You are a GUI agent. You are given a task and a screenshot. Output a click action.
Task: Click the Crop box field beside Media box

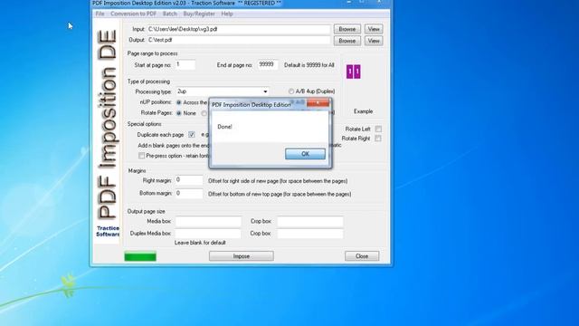(x=310, y=221)
